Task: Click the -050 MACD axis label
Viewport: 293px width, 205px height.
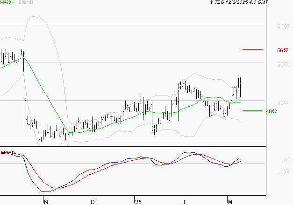Action: (284, 171)
